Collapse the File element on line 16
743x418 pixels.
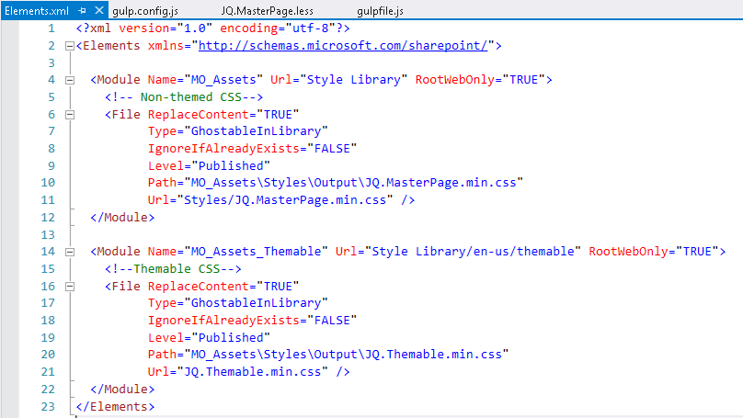pyautogui.click(x=70, y=287)
